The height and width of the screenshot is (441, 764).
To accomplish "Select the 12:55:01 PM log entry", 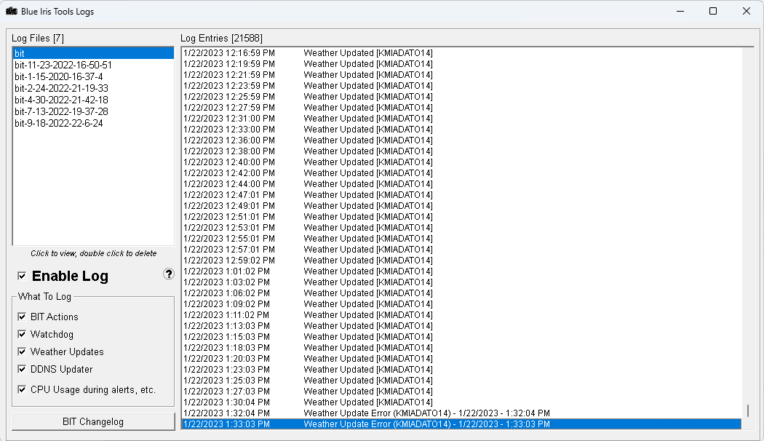I will click(461, 238).
